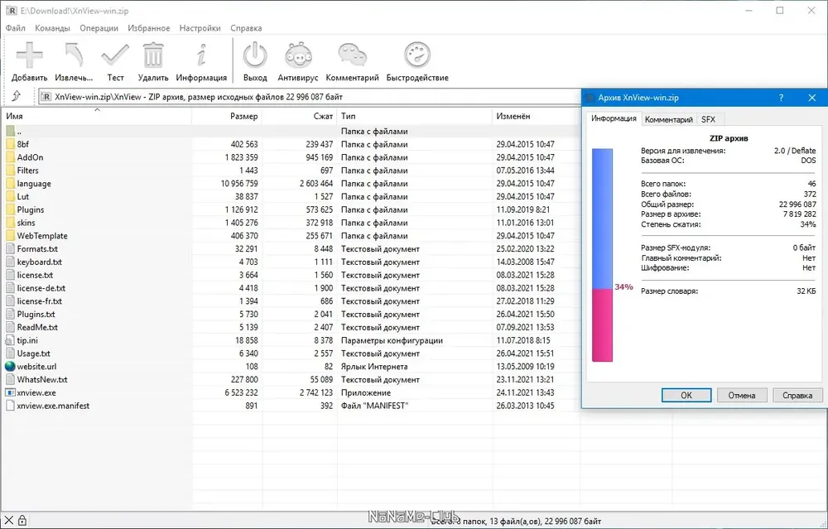Screen dimensions: 828x529
Task: Click the Отмена button
Action: click(741, 395)
